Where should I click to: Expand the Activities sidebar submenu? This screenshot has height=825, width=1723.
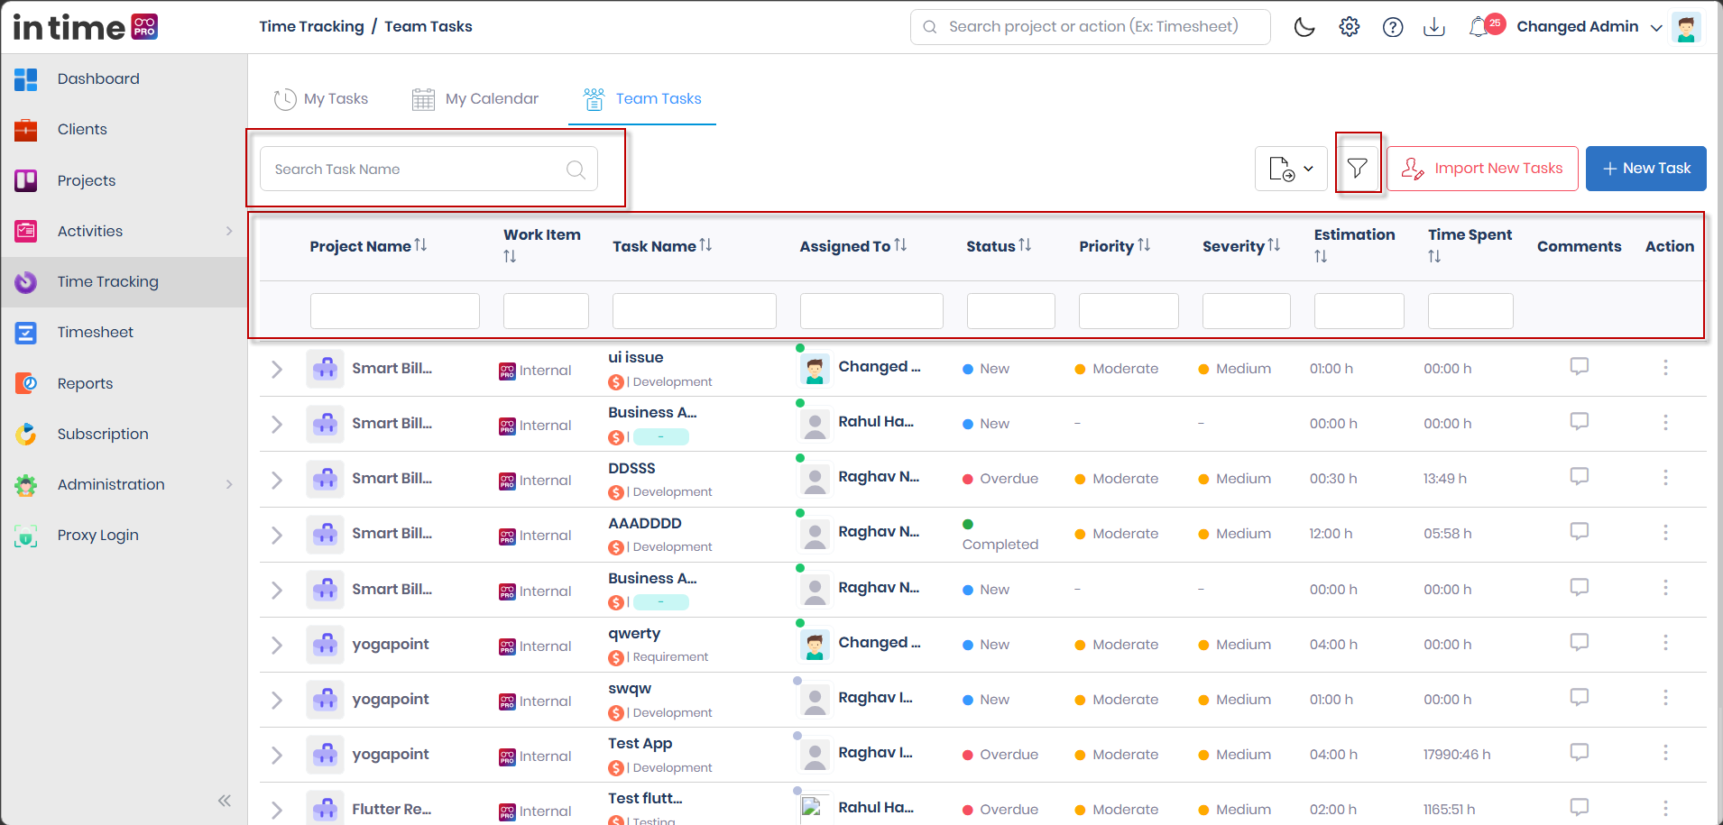(229, 232)
